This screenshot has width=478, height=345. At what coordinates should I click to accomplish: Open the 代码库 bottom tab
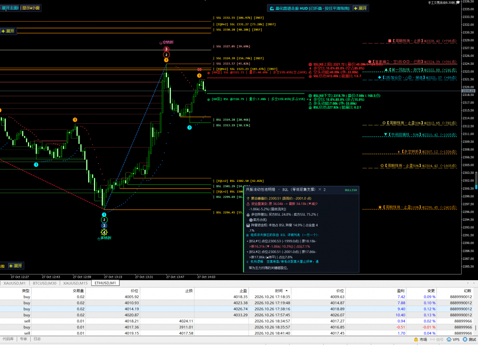point(8,339)
